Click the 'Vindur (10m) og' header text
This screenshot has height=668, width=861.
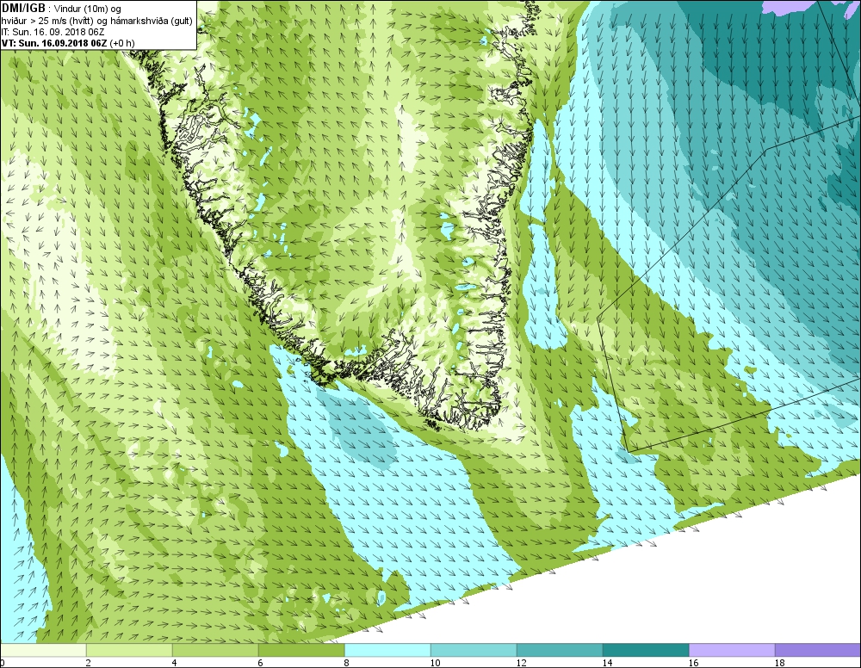tap(88, 9)
